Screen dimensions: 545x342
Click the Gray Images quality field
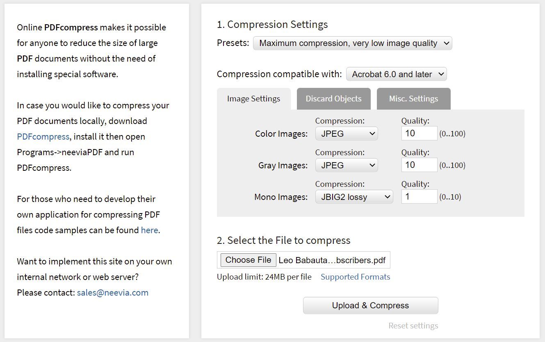point(419,165)
